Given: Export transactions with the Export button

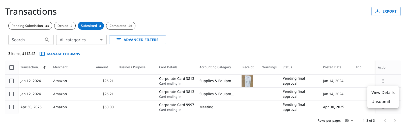Looking at the screenshot, I should [386, 11].
